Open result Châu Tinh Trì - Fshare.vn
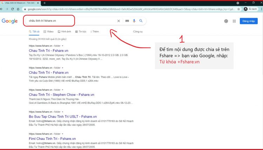This screenshot has width=263, height=150. click(x=49, y=73)
